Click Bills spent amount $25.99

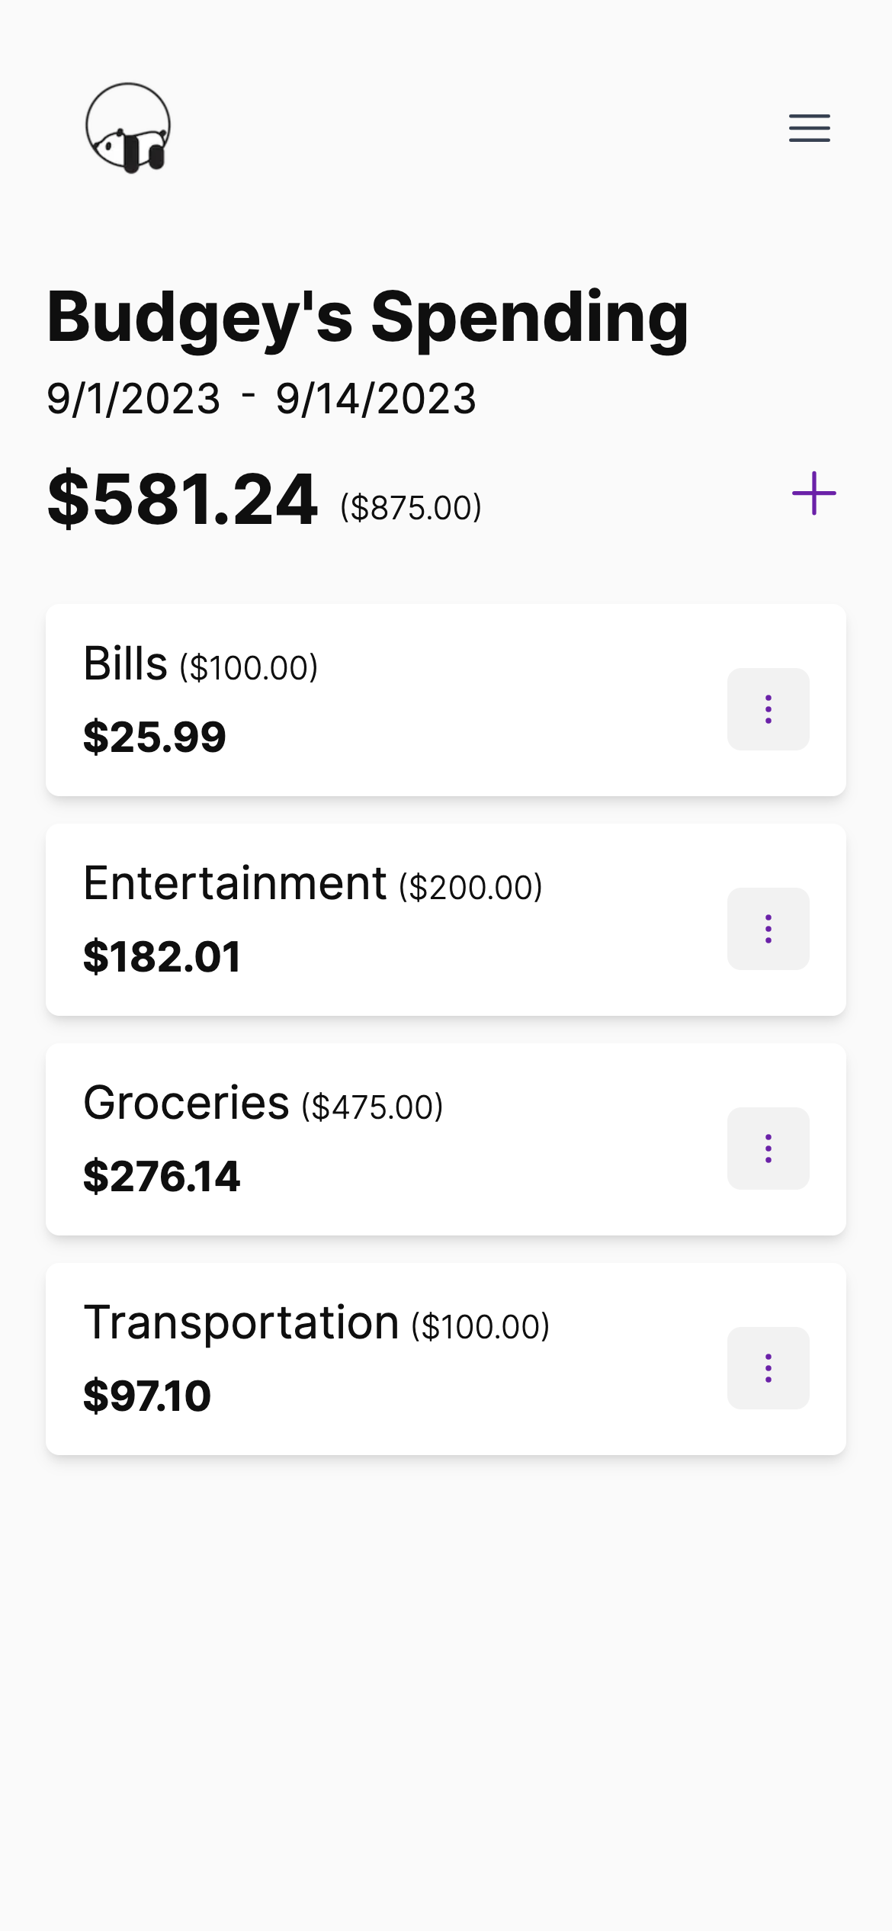155,737
